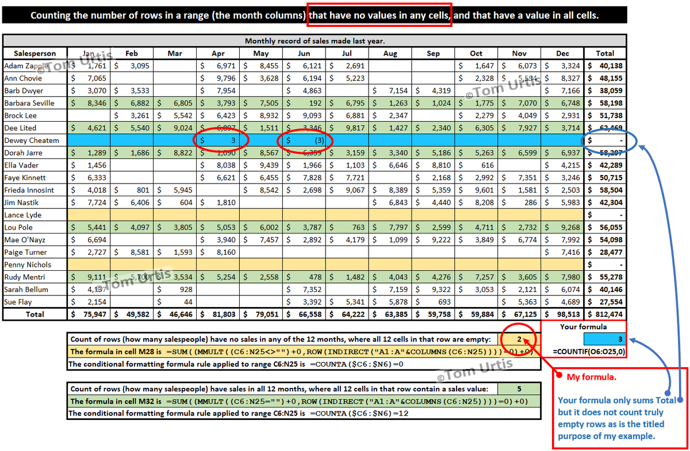Viewport: 690px width, 451px height.
Task: Select the May column header
Action: coord(262,53)
